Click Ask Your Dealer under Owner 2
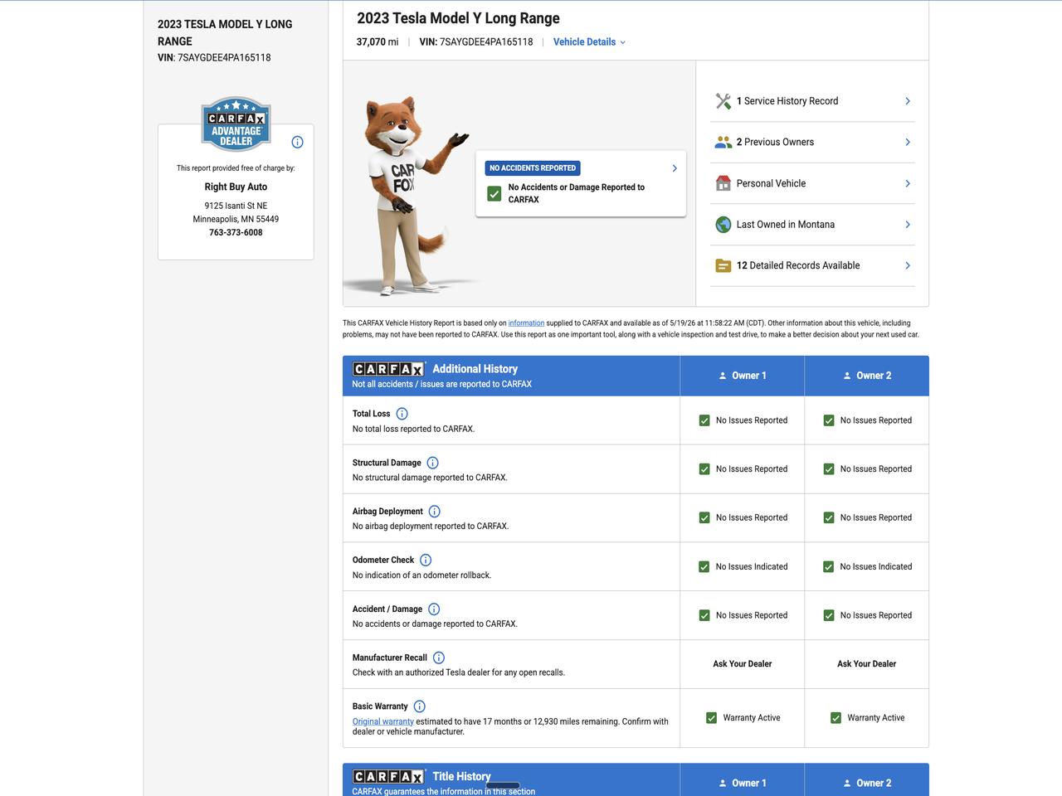Viewport: 1062px width, 796px height. [867, 664]
